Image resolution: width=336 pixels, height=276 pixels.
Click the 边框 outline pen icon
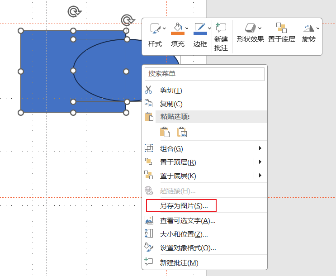pos(200,27)
